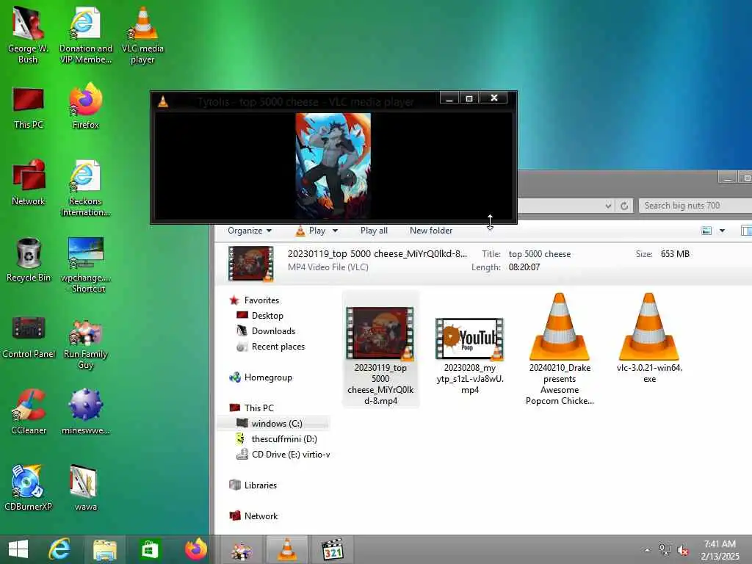Click the Play button in Explorer toolbar

coord(311,231)
